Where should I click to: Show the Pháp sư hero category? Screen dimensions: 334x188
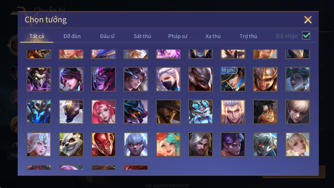[178, 36]
